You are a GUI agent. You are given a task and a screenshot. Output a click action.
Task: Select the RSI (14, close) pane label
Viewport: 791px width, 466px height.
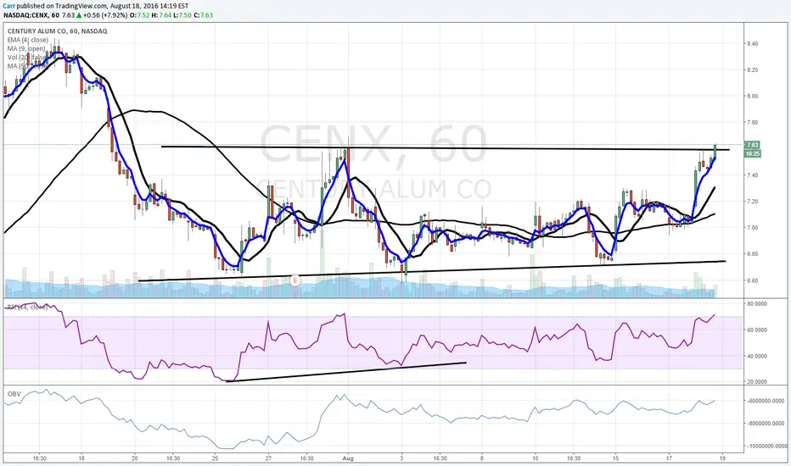(27, 307)
